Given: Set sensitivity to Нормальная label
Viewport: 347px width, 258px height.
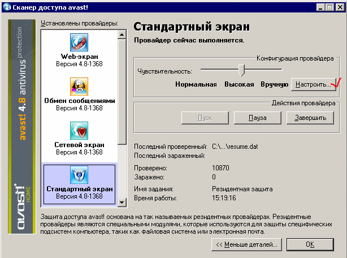Looking at the screenshot, I should click(196, 84).
